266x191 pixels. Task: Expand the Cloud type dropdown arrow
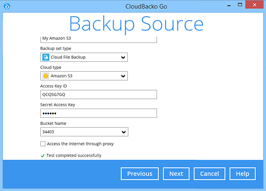pos(123,76)
